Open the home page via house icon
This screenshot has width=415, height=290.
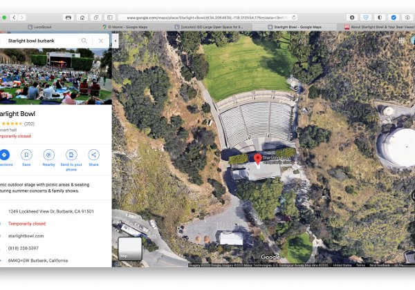pyautogui.click(x=82, y=18)
